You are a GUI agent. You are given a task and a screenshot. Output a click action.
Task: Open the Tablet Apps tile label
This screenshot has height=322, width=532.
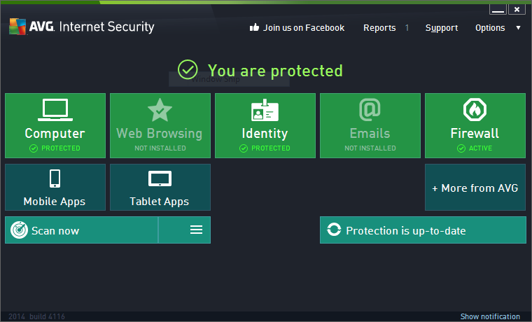click(159, 202)
